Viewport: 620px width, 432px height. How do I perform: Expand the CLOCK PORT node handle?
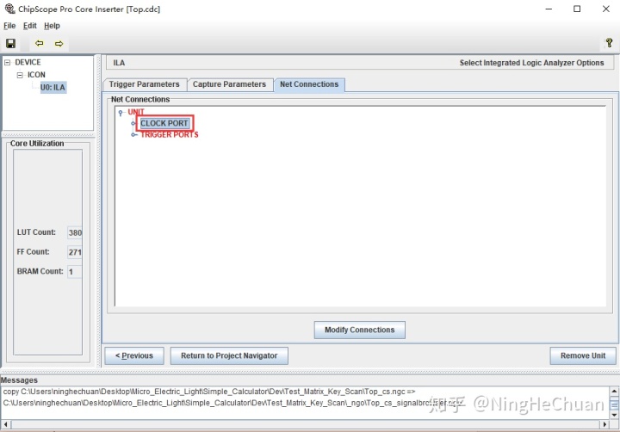(x=133, y=123)
